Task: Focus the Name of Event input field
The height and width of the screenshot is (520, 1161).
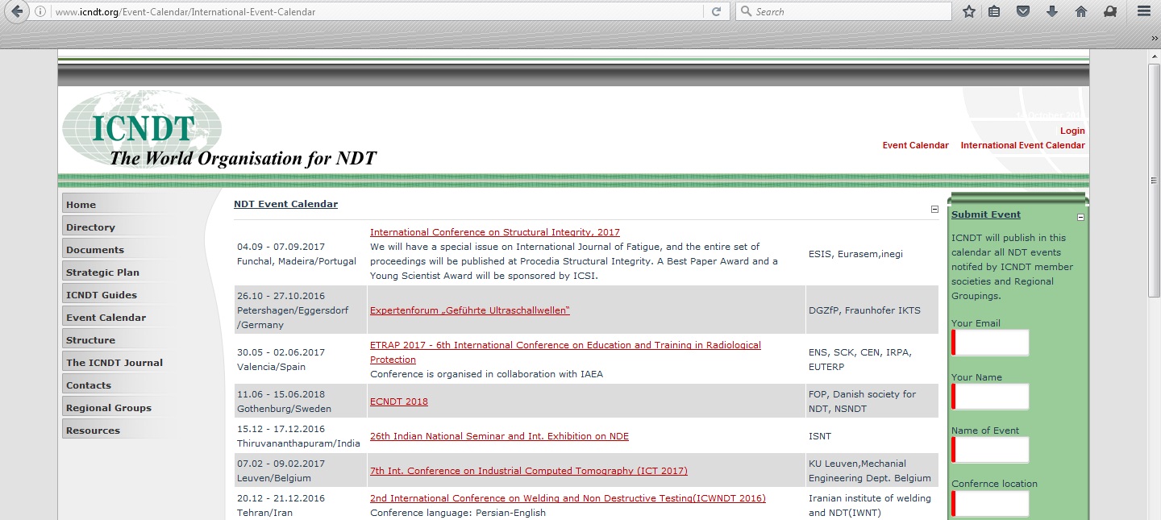Action: coord(990,450)
